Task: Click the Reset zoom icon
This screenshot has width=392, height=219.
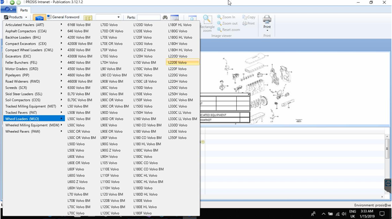Action: tap(229, 30)
